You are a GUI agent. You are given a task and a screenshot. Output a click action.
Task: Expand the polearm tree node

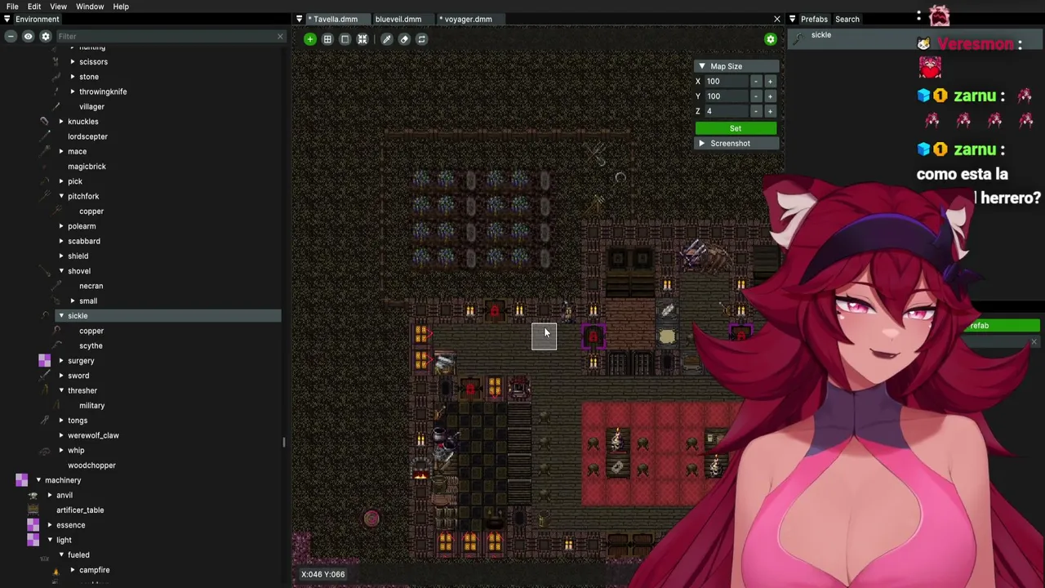(x=61, y=226)
